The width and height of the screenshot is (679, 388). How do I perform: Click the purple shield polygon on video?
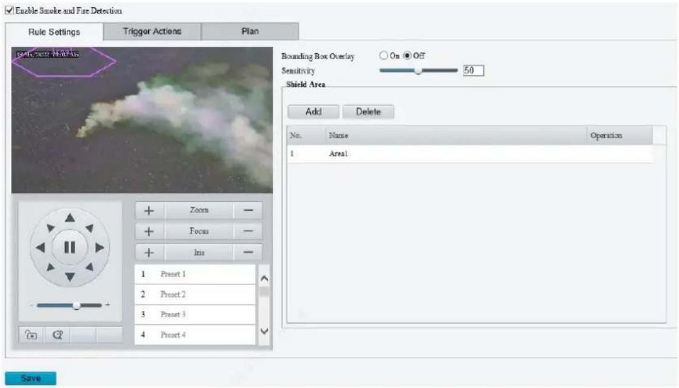64,62
